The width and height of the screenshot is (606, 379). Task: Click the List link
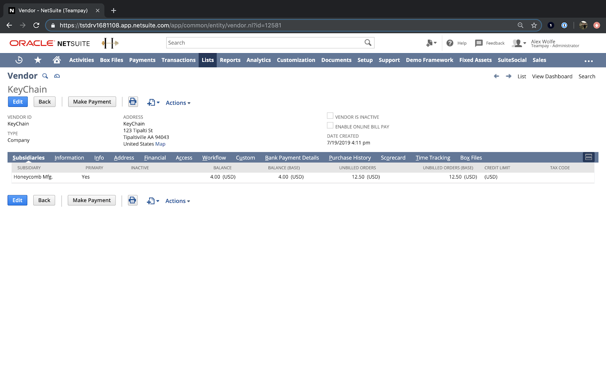tap(522, 76)
